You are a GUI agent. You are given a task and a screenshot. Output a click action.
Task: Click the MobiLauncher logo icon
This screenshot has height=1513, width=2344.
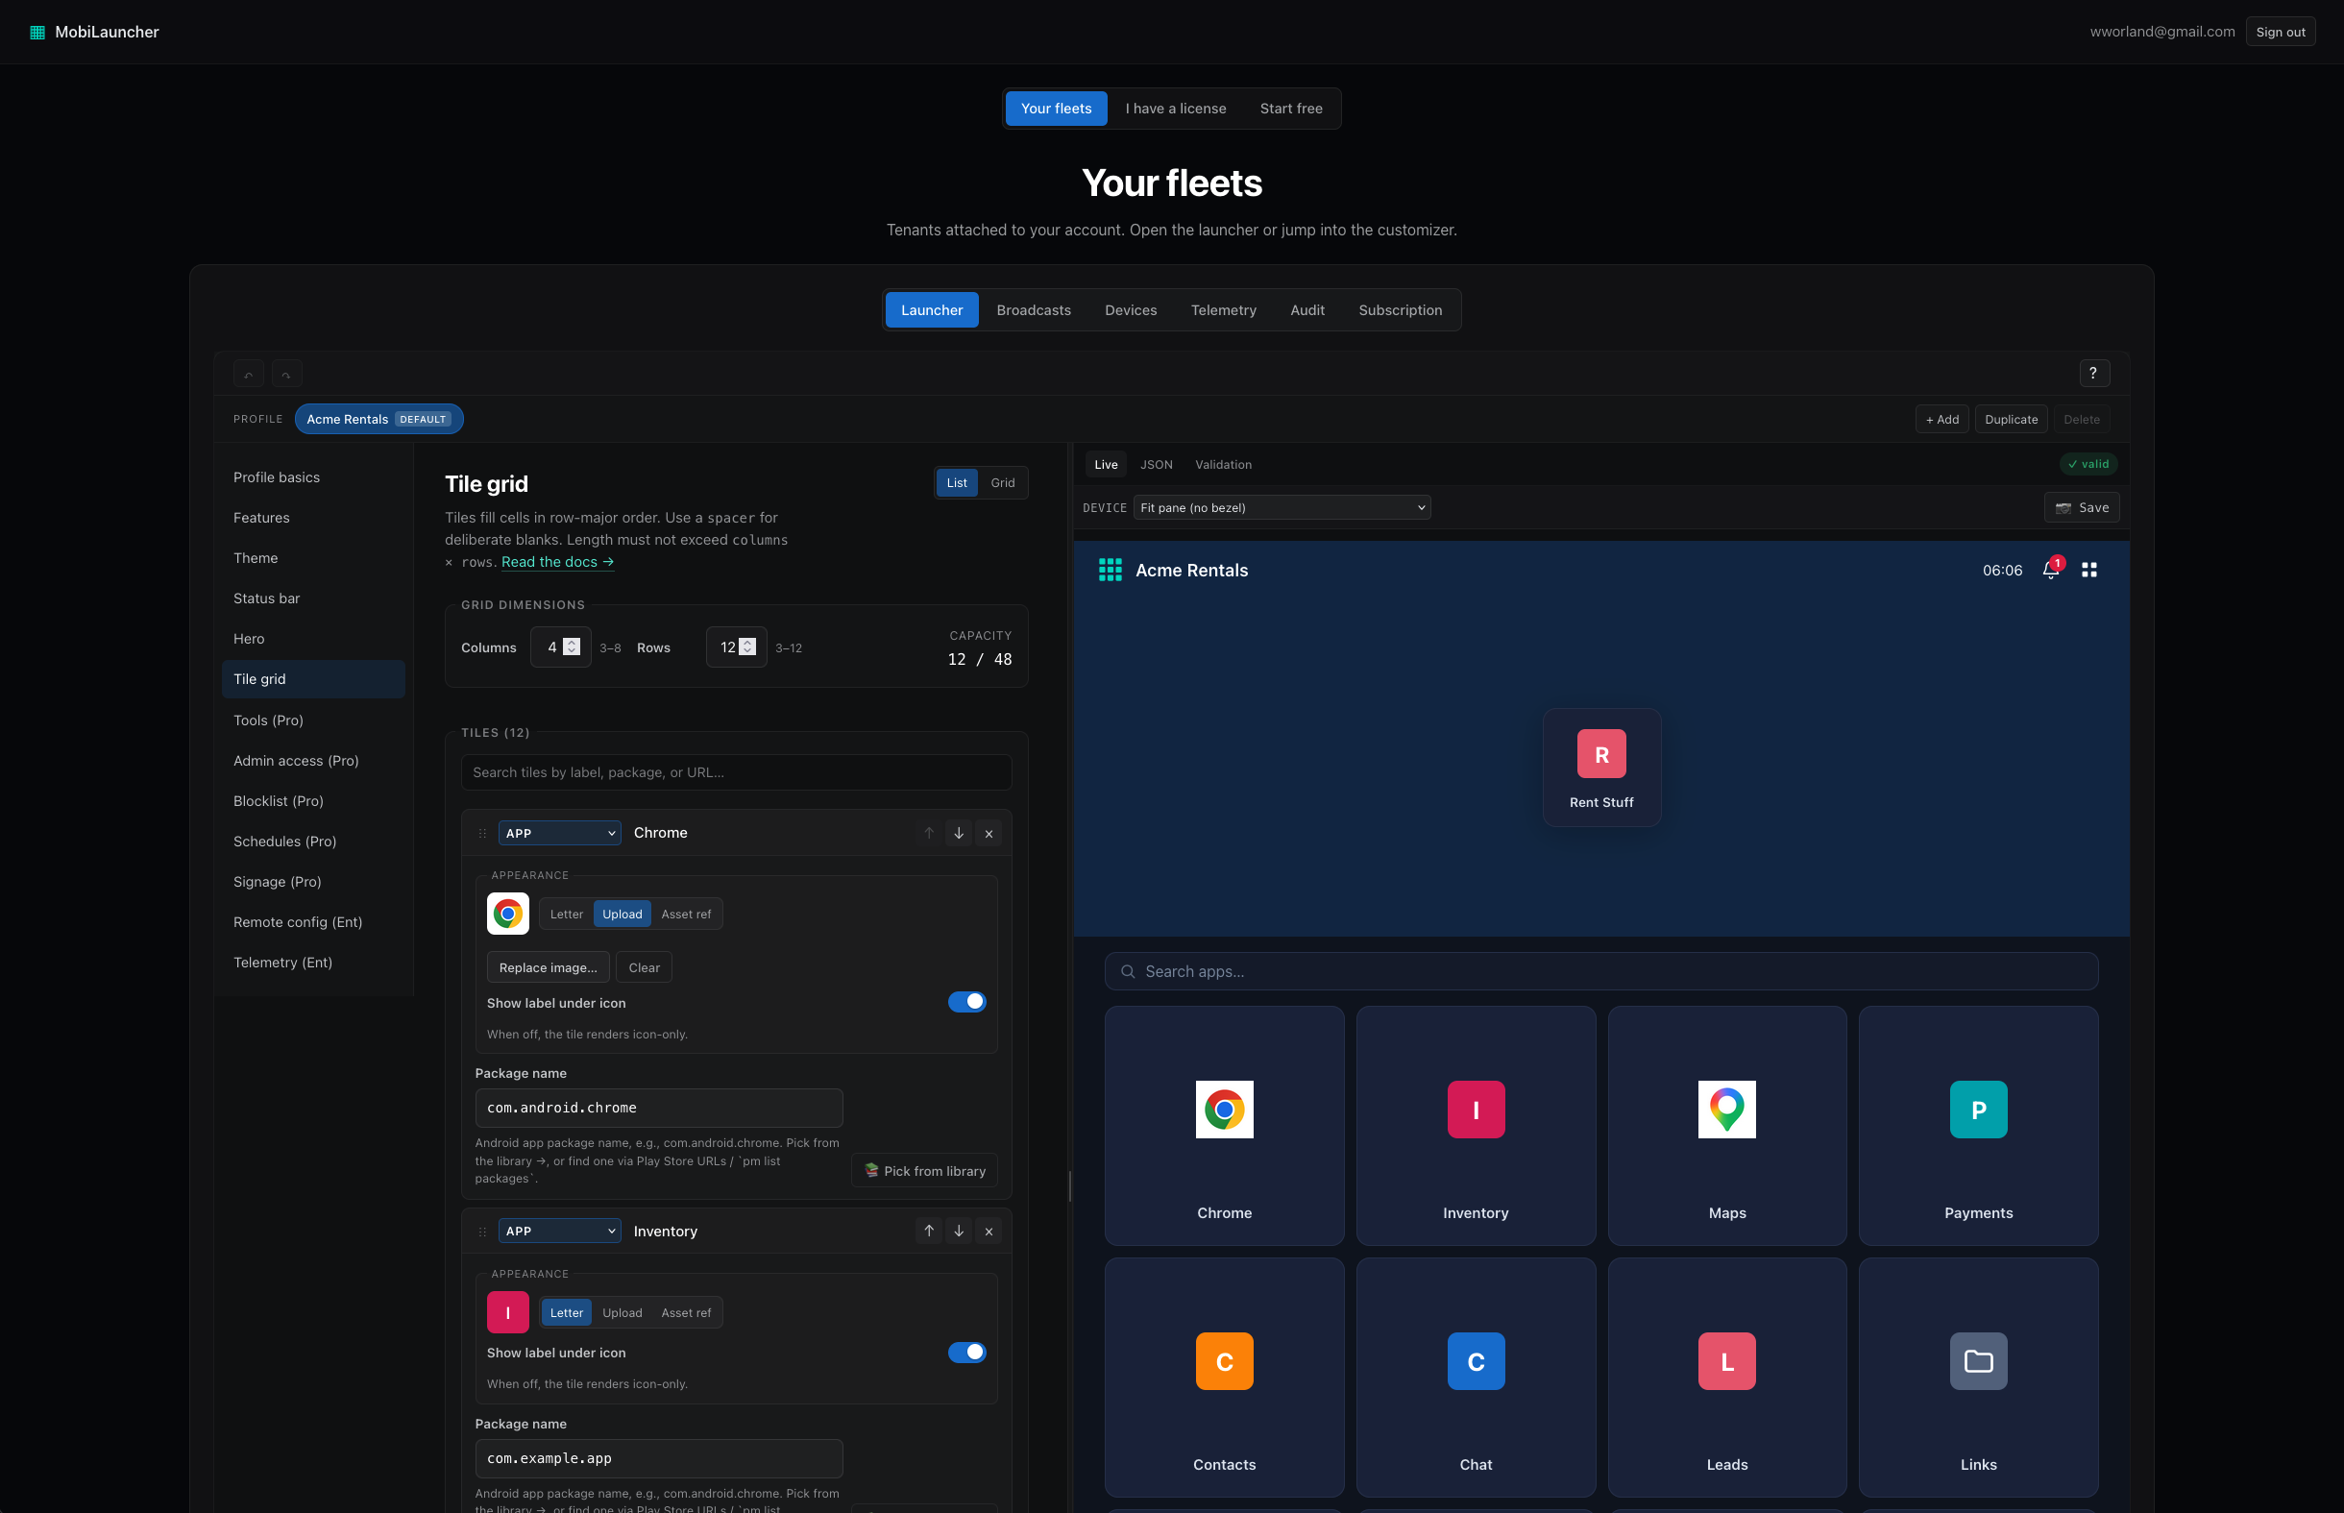37,33
